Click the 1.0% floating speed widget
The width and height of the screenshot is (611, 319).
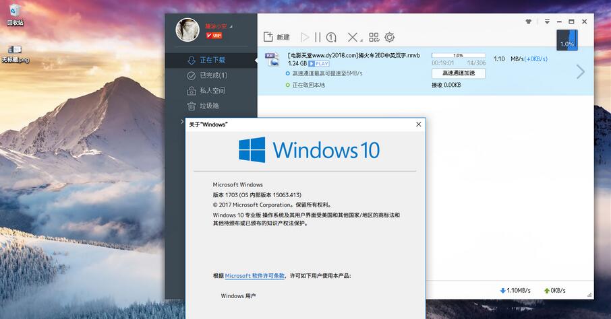pos(567,40)
